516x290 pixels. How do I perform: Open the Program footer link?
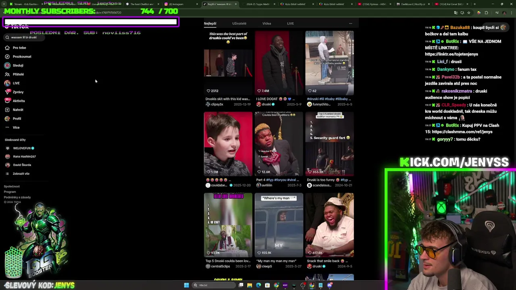point(10,192)
